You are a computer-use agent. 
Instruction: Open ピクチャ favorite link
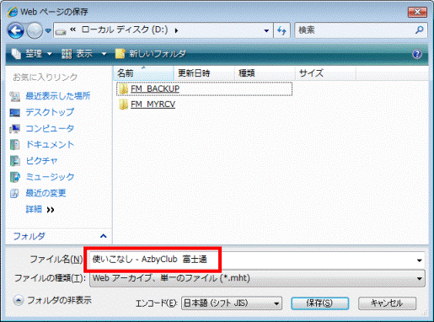coord(41,161)
